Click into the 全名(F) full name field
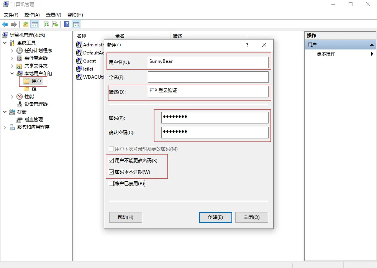 [x=208, y=77]
